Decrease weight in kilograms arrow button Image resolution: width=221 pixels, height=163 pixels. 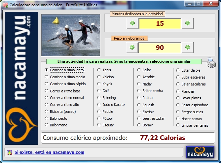132,48
